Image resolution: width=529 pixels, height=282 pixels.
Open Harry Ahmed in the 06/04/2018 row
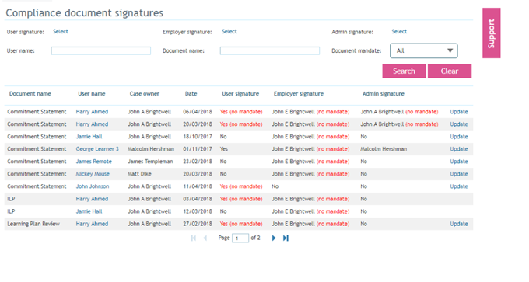click(x=92, y=112)
